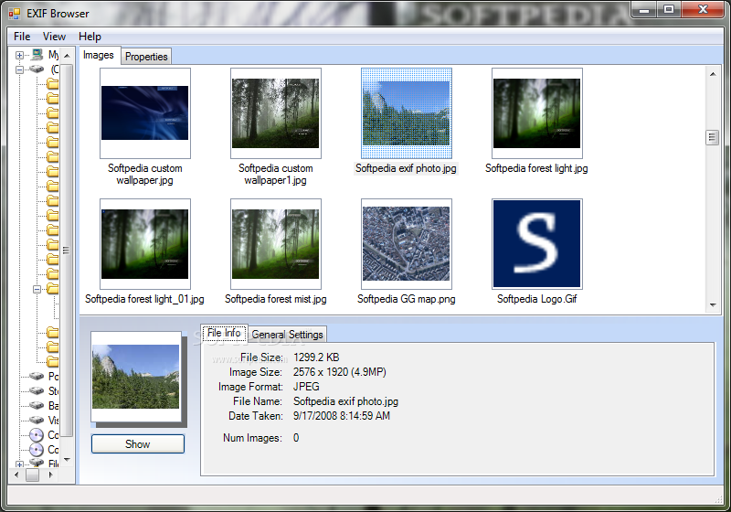Select the Pc drive icon in tree

point(37,376)
